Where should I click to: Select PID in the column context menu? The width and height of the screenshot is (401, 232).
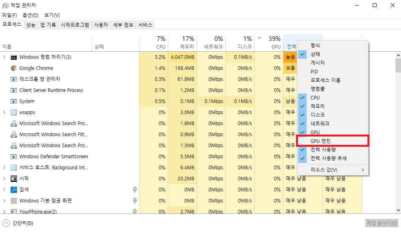click(x=333, y=72)
